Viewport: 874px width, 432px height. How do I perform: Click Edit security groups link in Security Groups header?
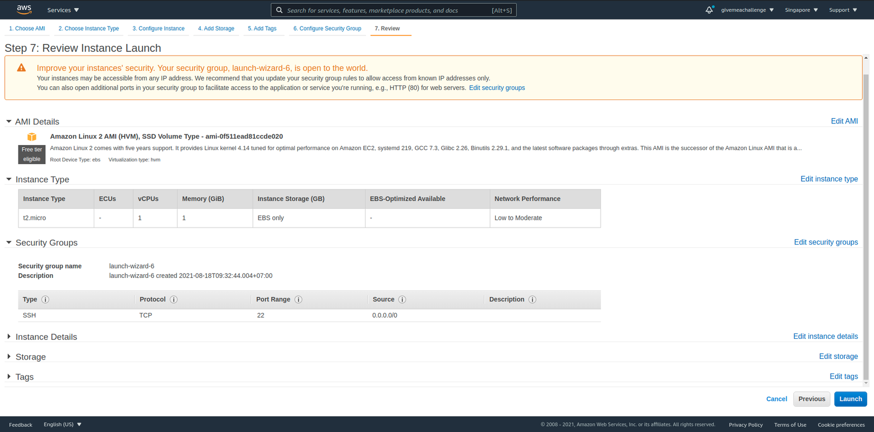826,242
